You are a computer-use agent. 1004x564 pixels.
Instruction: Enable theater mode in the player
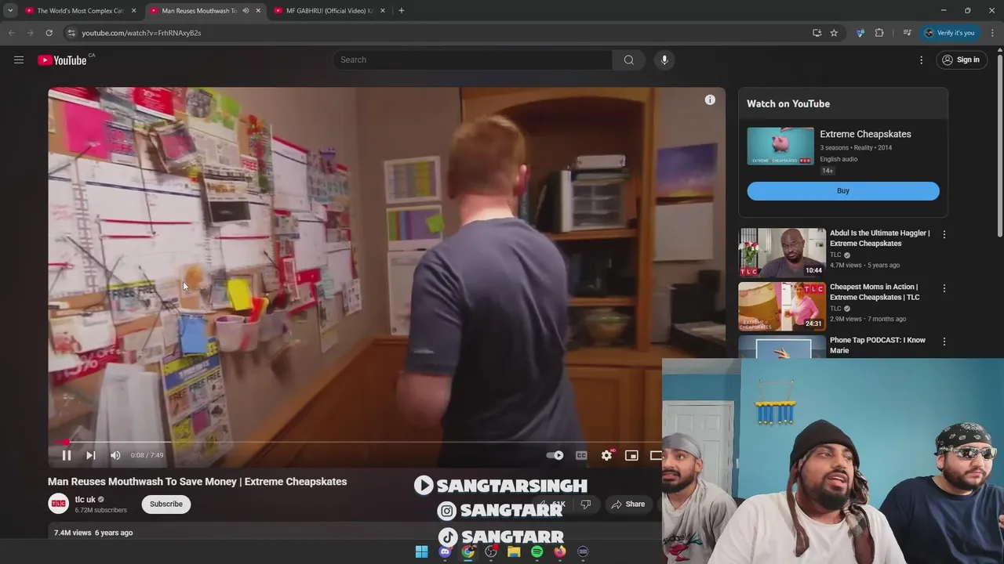pos(656,455)
